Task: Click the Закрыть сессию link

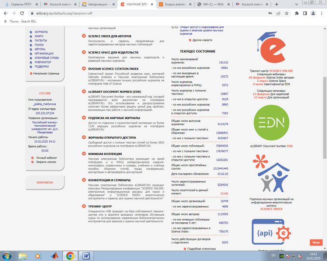Action: (46, 161)
